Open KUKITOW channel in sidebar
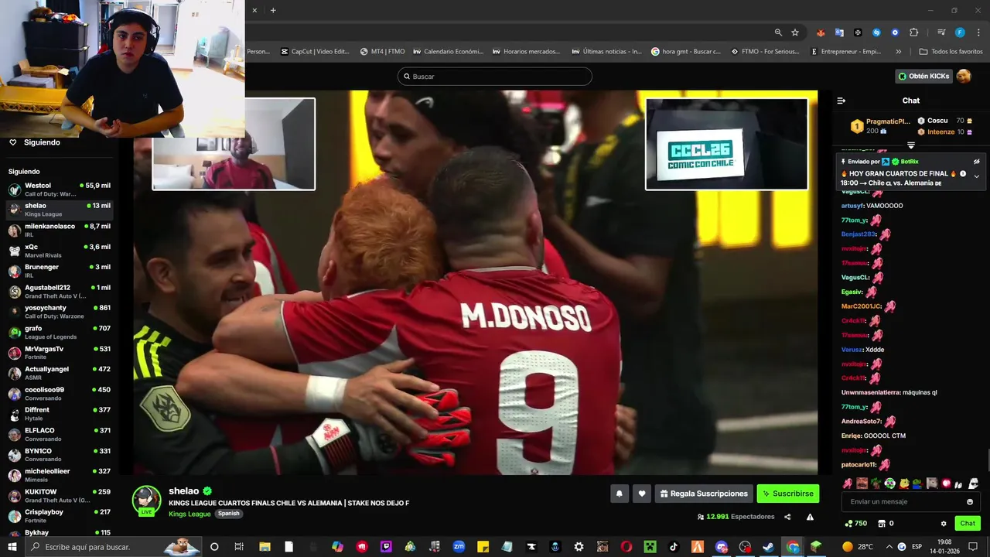This screenshot has width=990, height=557. coord(60,495)
